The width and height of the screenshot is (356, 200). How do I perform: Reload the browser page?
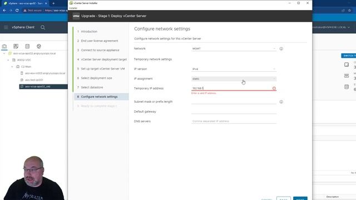17,11
